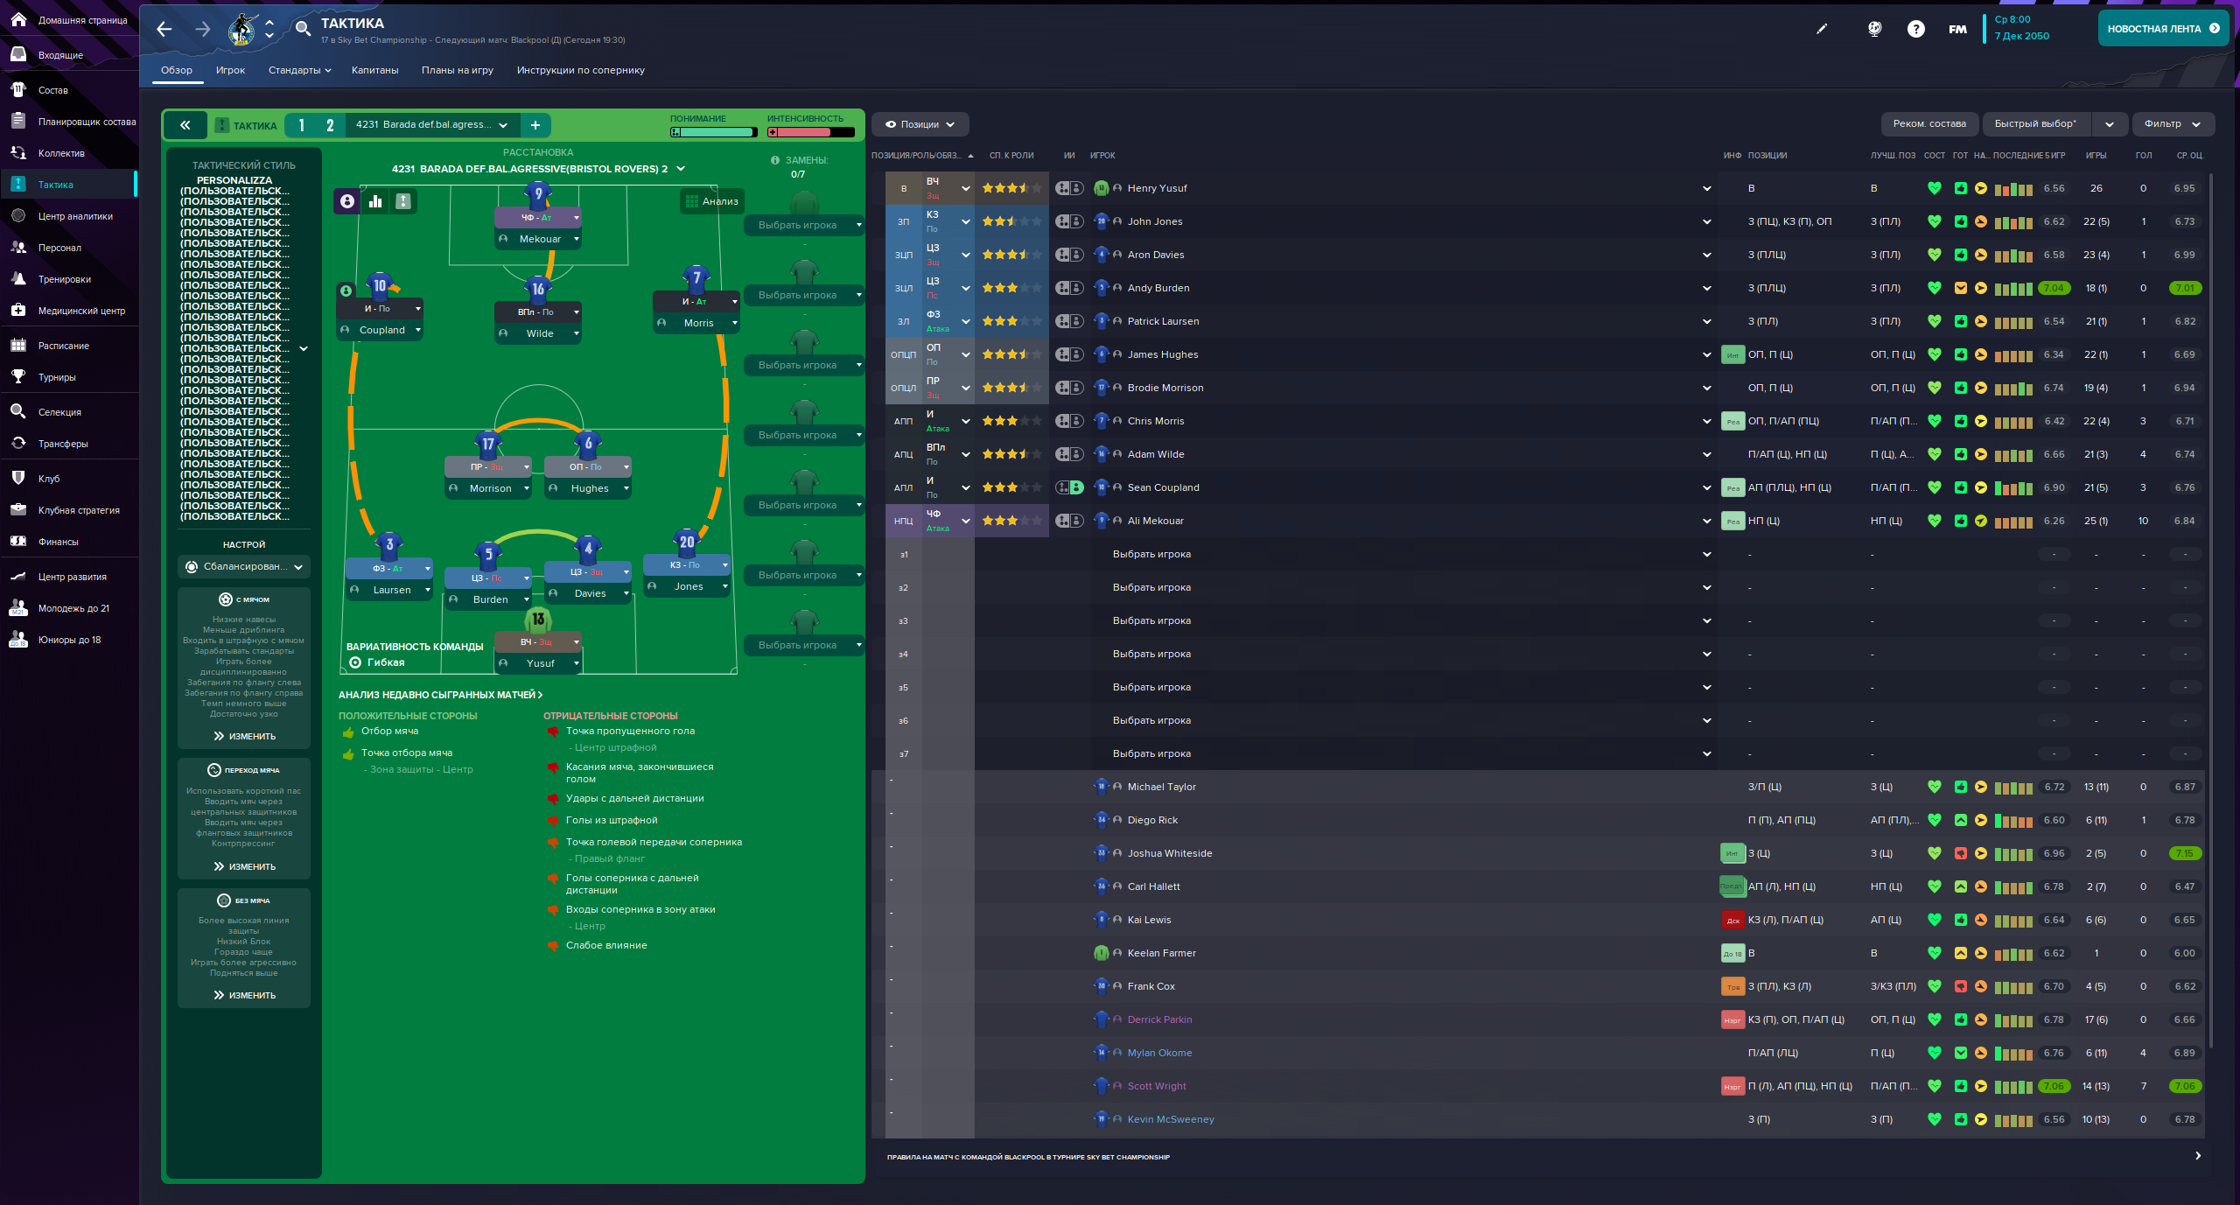Toggle pick status icon for John Jones

pyautogui.click(x=1069, y=221)
